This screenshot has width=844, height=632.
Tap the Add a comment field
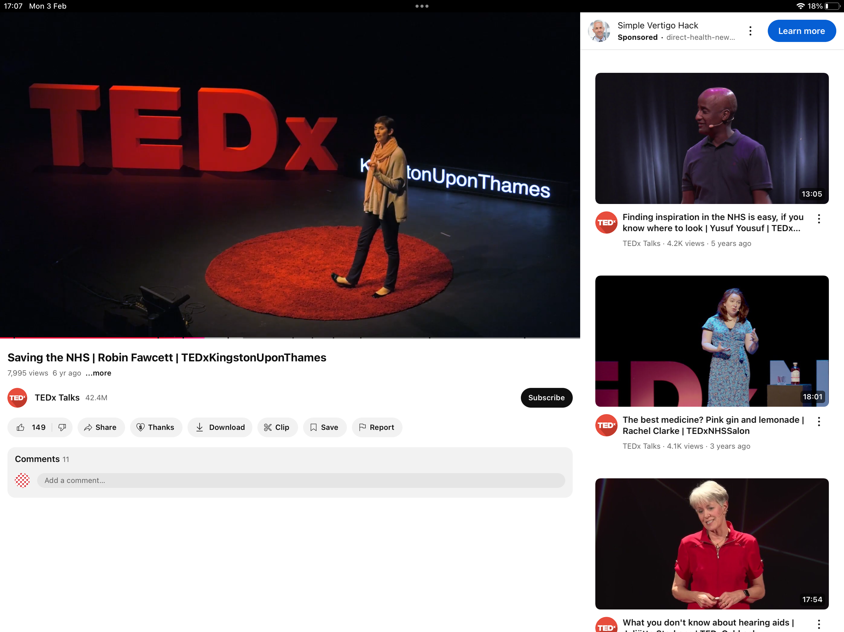point(301,480)
